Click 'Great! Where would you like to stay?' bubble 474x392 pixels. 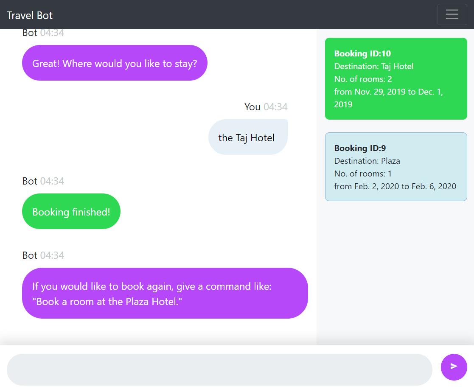click(x=115, y=63)
